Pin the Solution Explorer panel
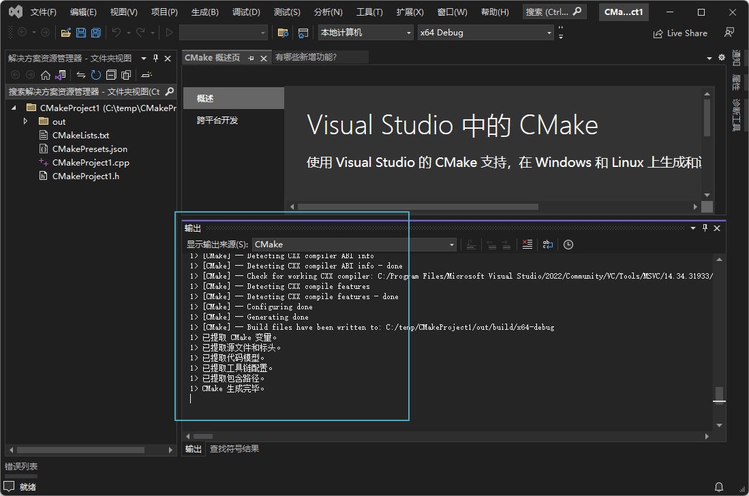The width and height of the screenshot is (749, 496). tap(155, 59)
